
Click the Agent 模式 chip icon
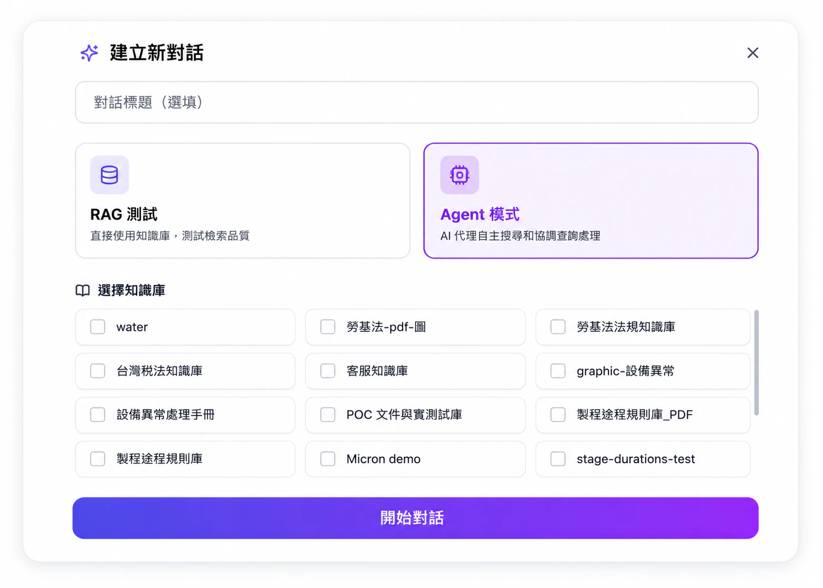pos(459,175)
